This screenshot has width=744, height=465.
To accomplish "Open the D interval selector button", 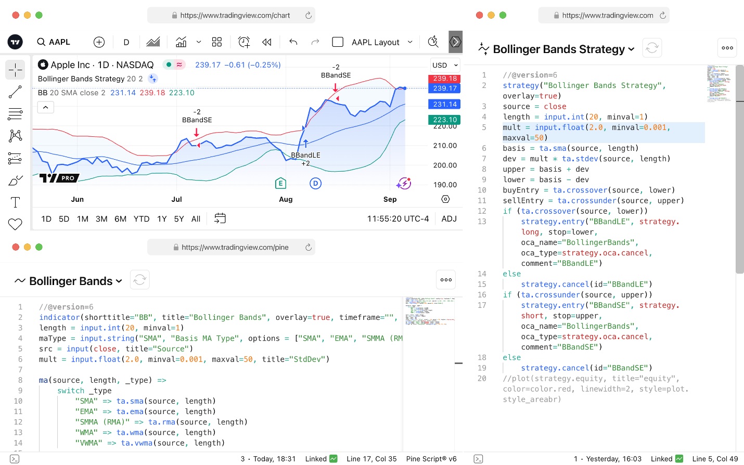I will 126,42.
